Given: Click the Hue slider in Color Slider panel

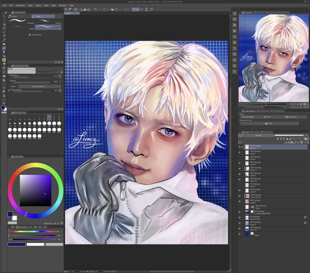Looking at the screenshot, I should tap(34, 231).
